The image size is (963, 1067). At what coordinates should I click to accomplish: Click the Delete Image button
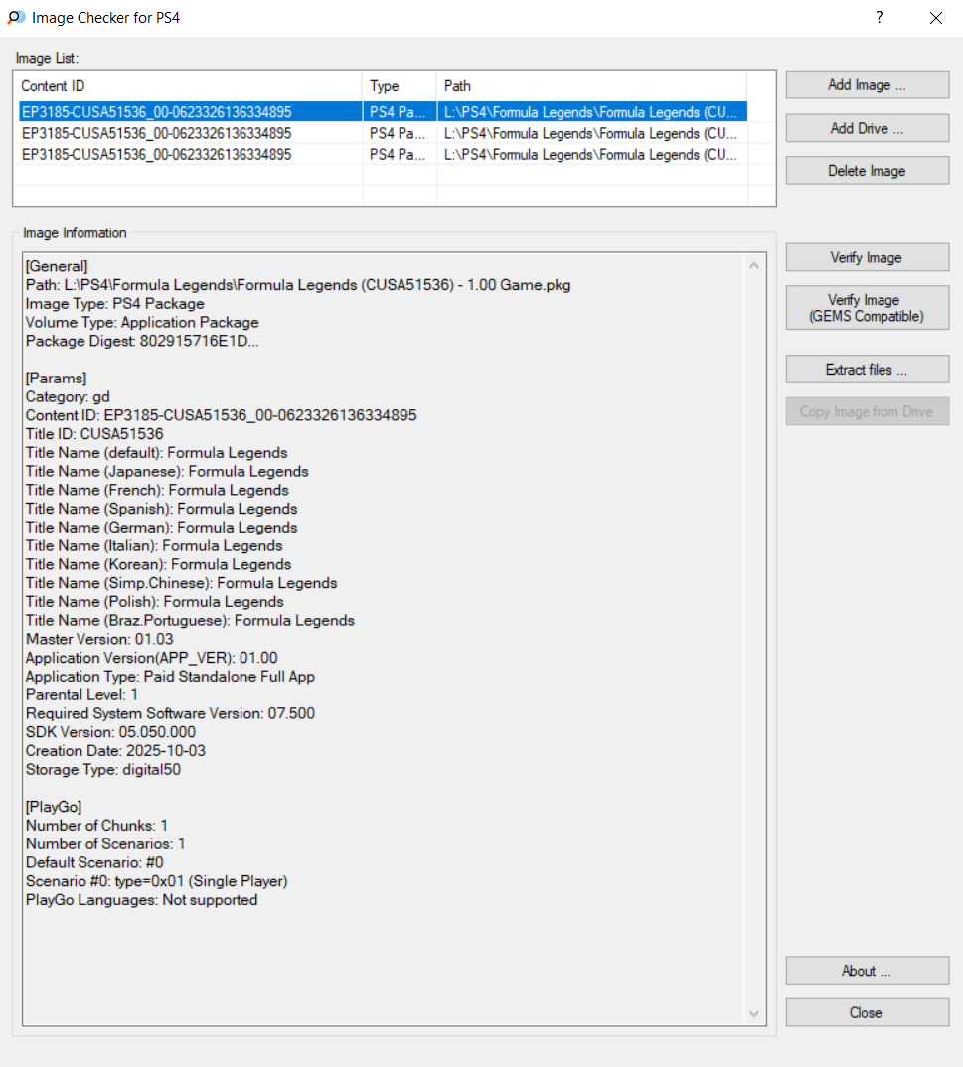click(867, 171)
